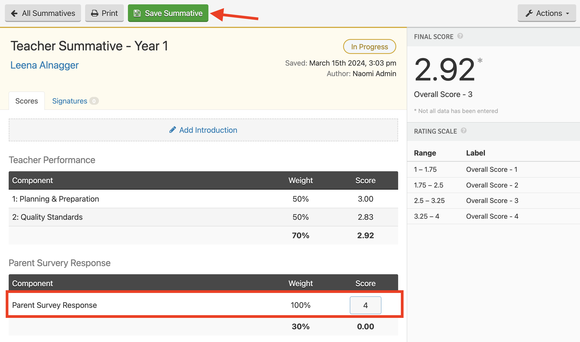The image size is (580, 342).
Task: Click the In Progress status badge
Action: (369, 47)
